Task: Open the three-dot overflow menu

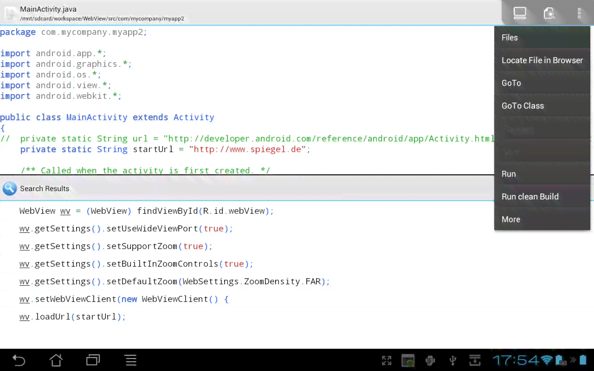Action: tap(579, 13)
